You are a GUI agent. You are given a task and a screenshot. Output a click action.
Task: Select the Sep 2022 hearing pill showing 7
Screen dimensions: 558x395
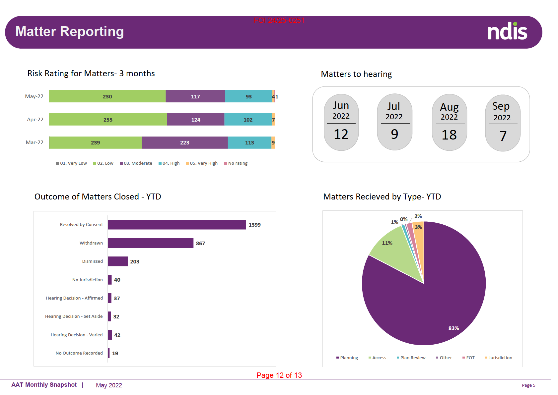pos(502,123)
